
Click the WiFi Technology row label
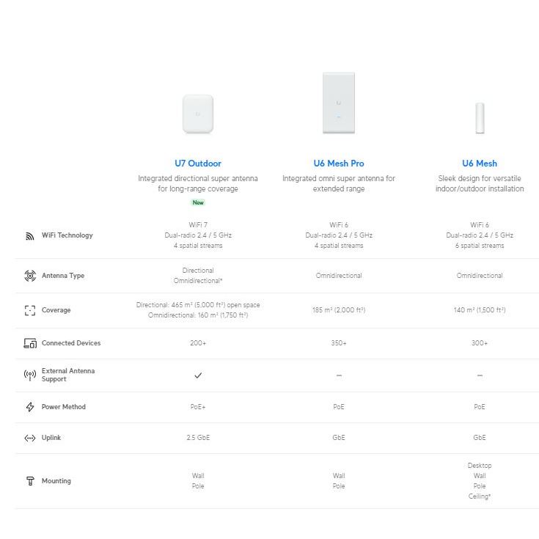click(x=67, y=235)
